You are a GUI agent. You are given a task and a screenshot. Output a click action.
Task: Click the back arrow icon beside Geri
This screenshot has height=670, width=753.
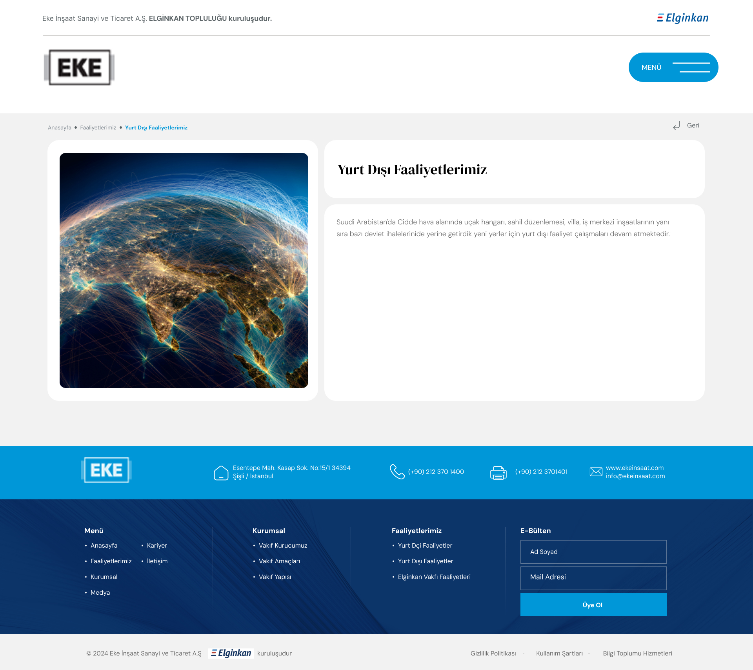[677, 126]
